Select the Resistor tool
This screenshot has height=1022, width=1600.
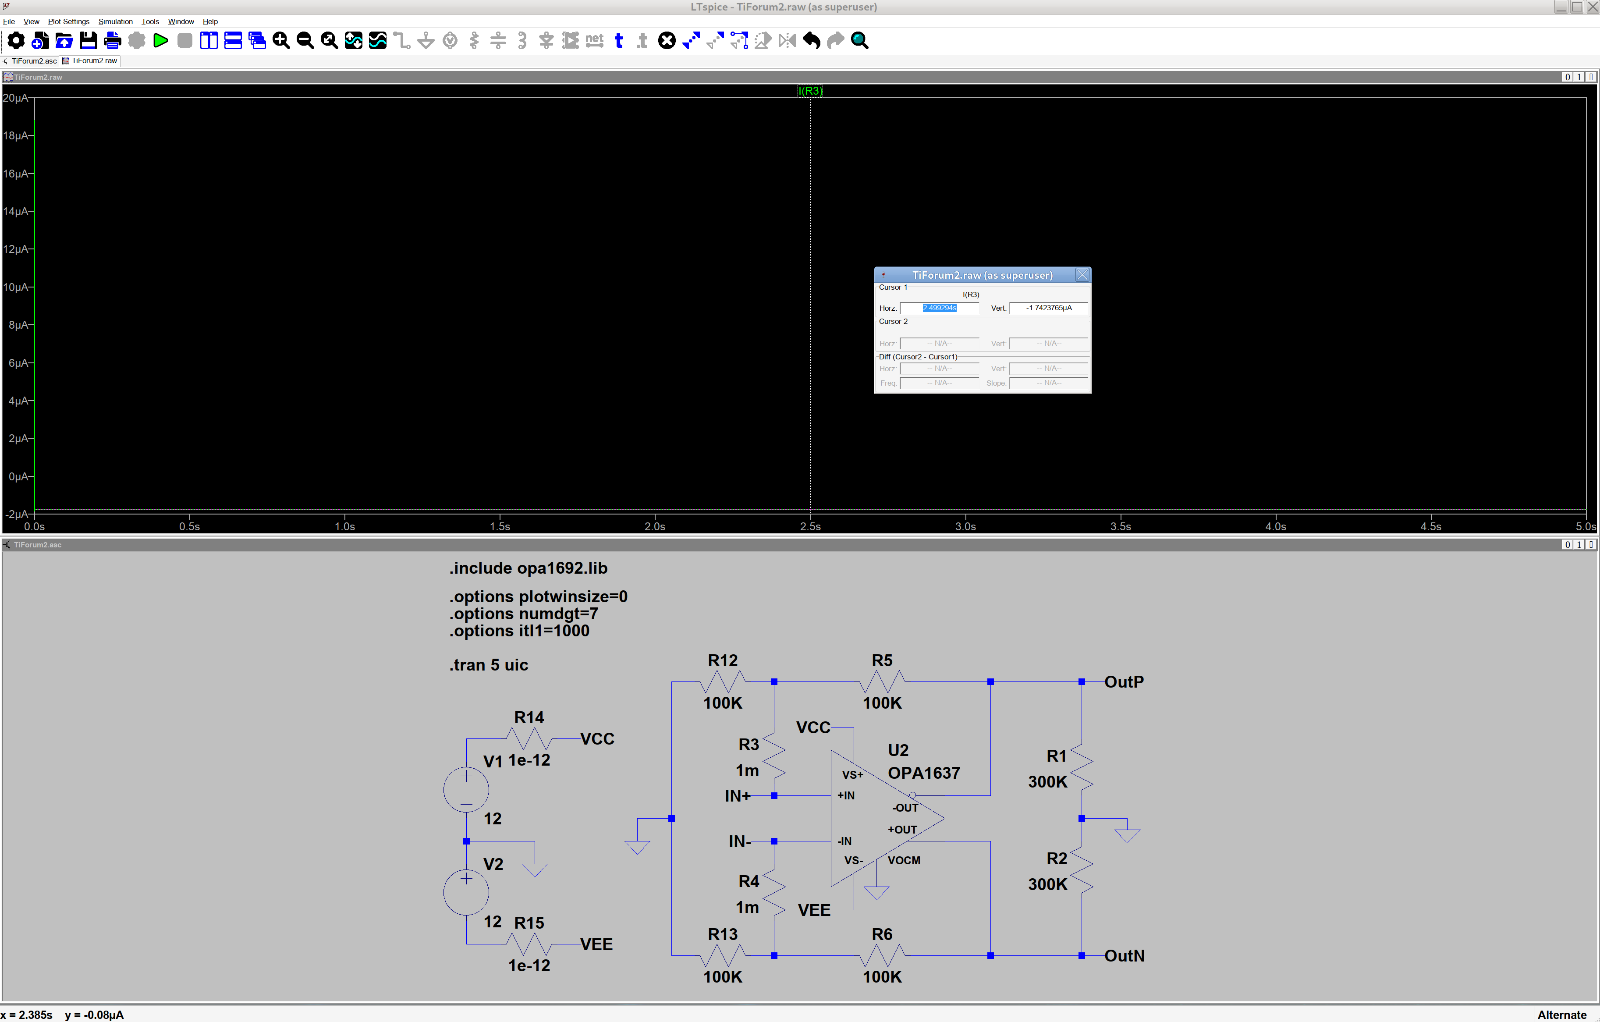coord(474,40)
